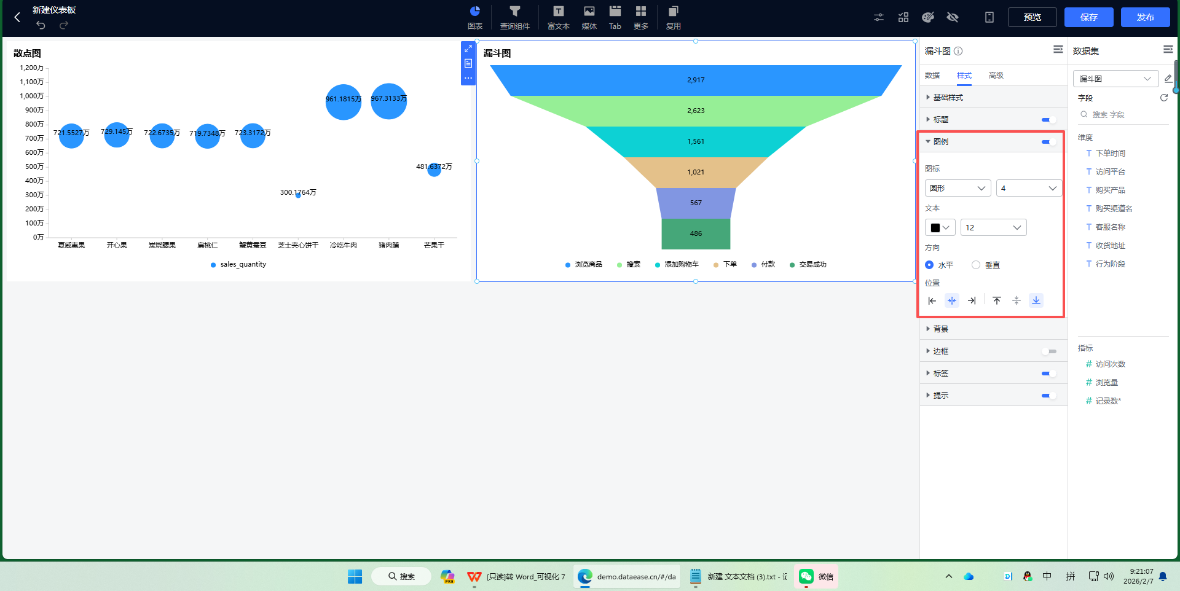Open Windows Start menu
The width and height of the screenshot is (1180, 591).
point(355,576)
